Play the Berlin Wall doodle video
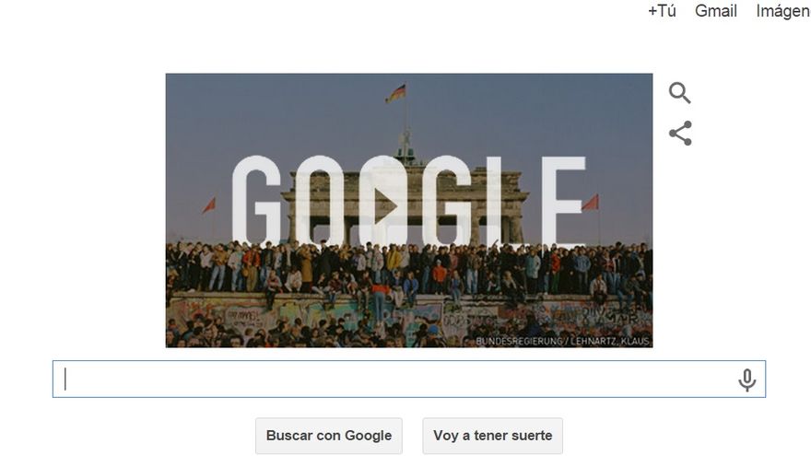 [x=385, y=205]
